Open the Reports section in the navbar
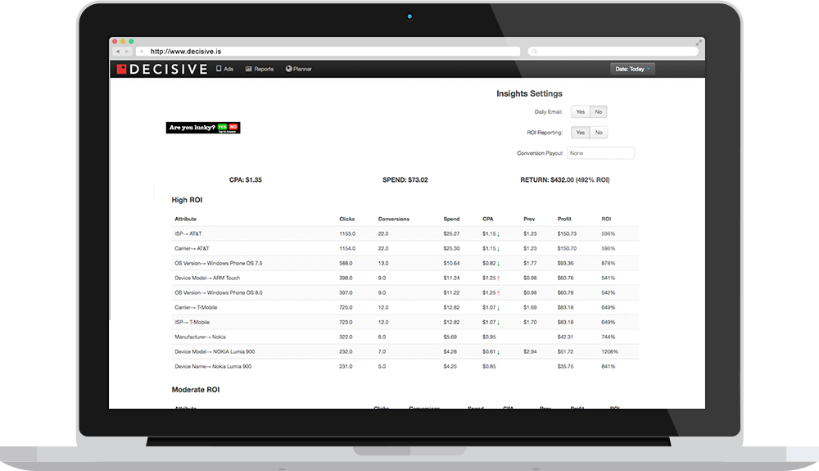The width and height of the screenshot is (819, 471). 260,70
